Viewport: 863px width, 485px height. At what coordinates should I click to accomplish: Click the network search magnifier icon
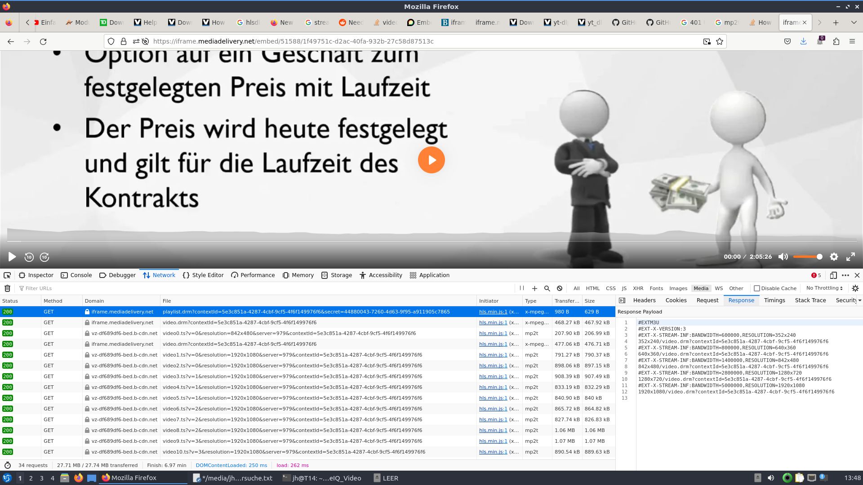(547, 288)
